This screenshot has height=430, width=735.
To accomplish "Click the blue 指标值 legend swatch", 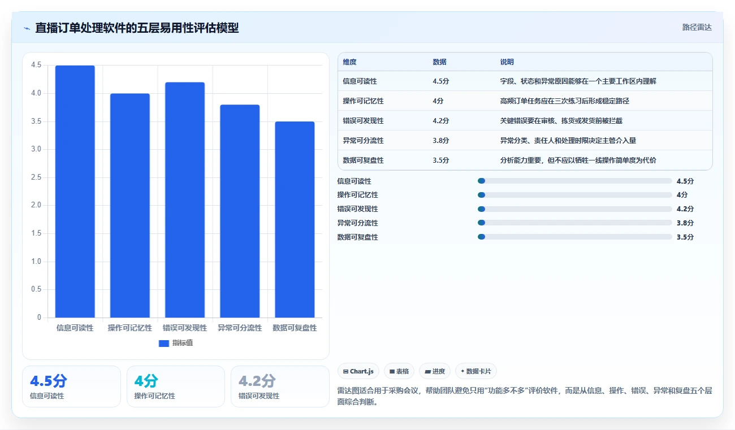I will point(164,343).
